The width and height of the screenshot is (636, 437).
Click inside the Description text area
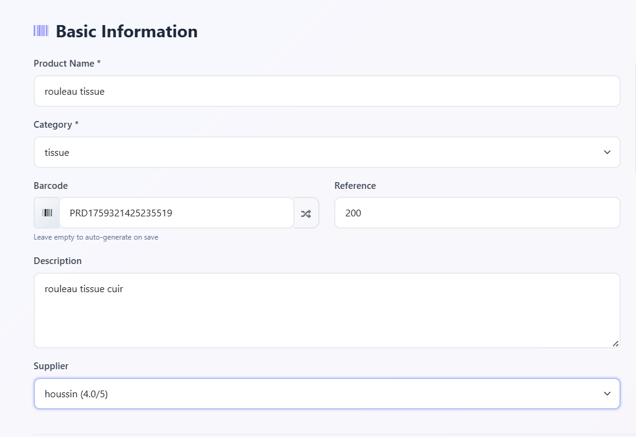pyautogui.click(x=327, y=310)
